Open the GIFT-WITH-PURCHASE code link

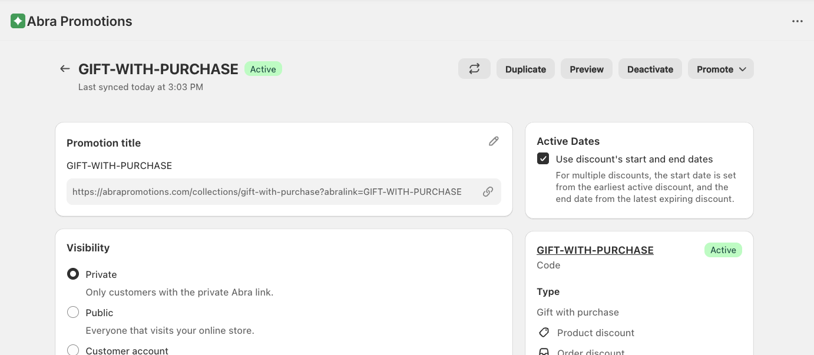coord(595,250)
